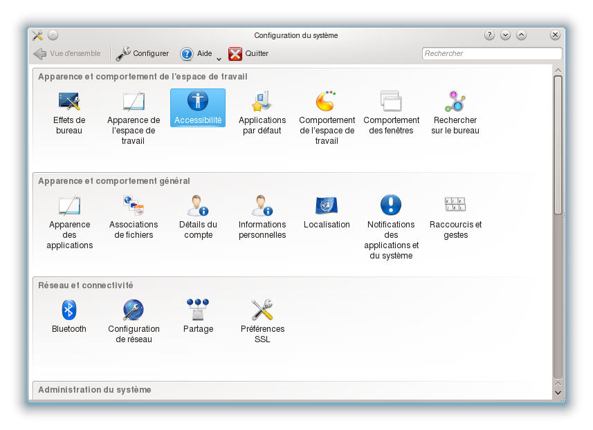Focus the Rechercher search field
593x430 pixels.
(x=492, y=54)
